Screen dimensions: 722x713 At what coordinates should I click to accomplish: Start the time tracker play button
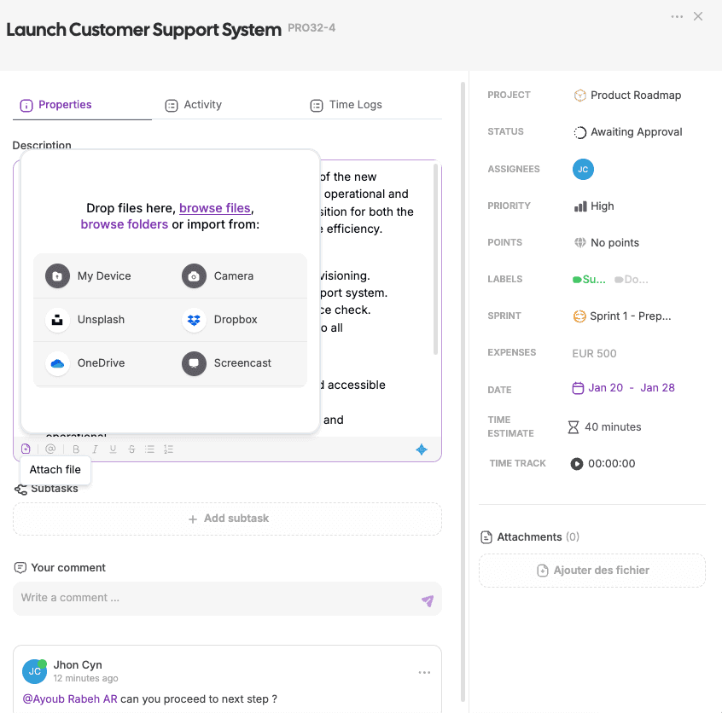click(x=577, y=463)
